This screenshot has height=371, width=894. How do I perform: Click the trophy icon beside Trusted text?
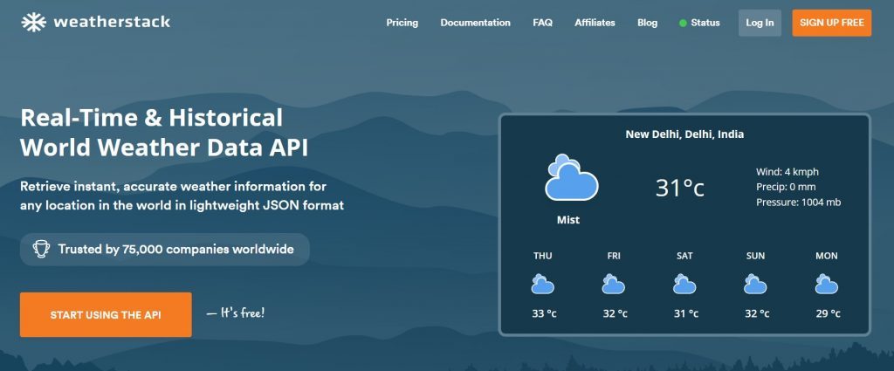(x=41, y=249)
